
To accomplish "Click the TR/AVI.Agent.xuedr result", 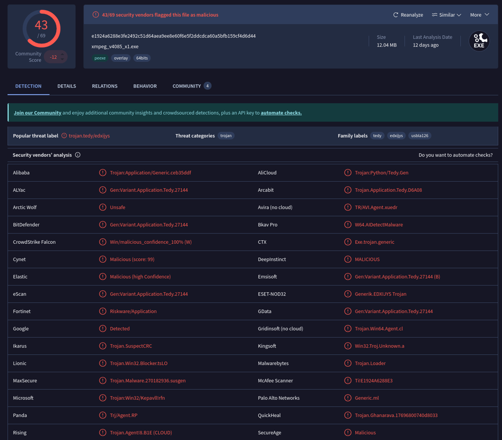I will point(376,207).
